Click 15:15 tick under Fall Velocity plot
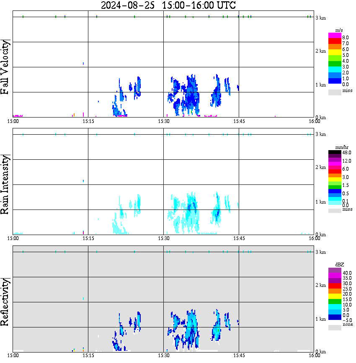356x363 pixels. (88, 121)
